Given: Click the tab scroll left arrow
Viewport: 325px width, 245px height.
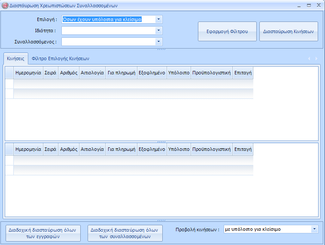Looking at the screenshot, I should coord(308,58).
